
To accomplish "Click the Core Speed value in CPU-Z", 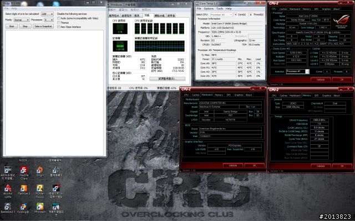I will coord(296,53).
